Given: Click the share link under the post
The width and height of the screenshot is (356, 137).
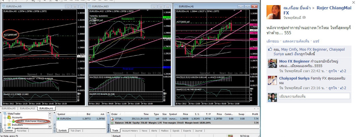Looking at the screenshot, I should (x=316, y=41).
